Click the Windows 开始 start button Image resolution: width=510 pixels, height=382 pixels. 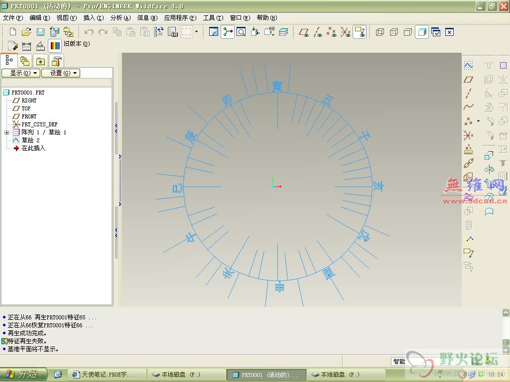(x=23, y=374)
